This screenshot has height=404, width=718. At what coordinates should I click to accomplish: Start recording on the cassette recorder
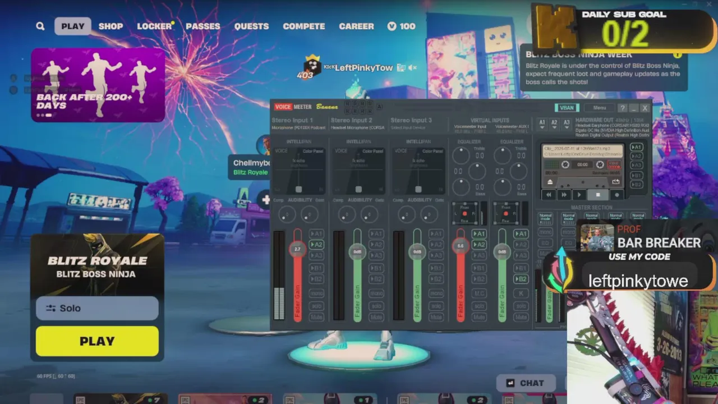click(x=616, y=195)
